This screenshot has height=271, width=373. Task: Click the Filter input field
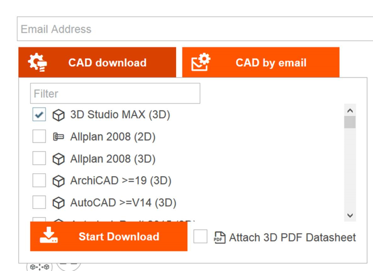(x=115, y=93)
